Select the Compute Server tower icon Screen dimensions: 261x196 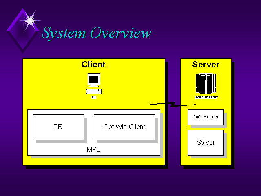(x=206, y=84)
